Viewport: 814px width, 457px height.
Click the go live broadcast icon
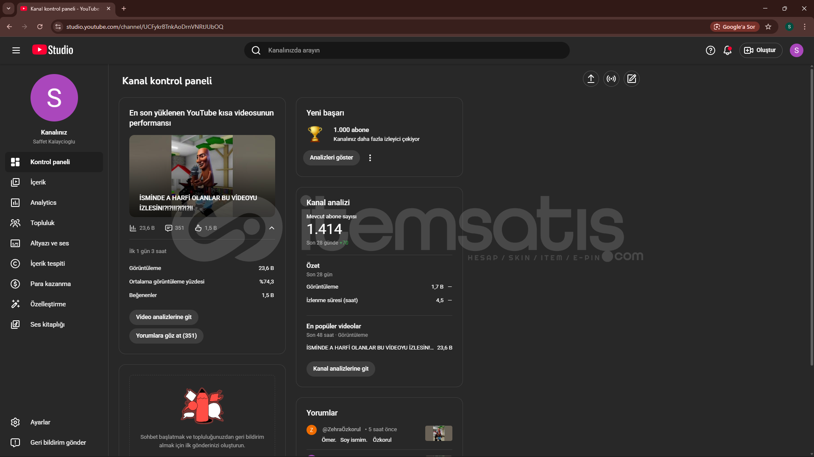[611, 79]
